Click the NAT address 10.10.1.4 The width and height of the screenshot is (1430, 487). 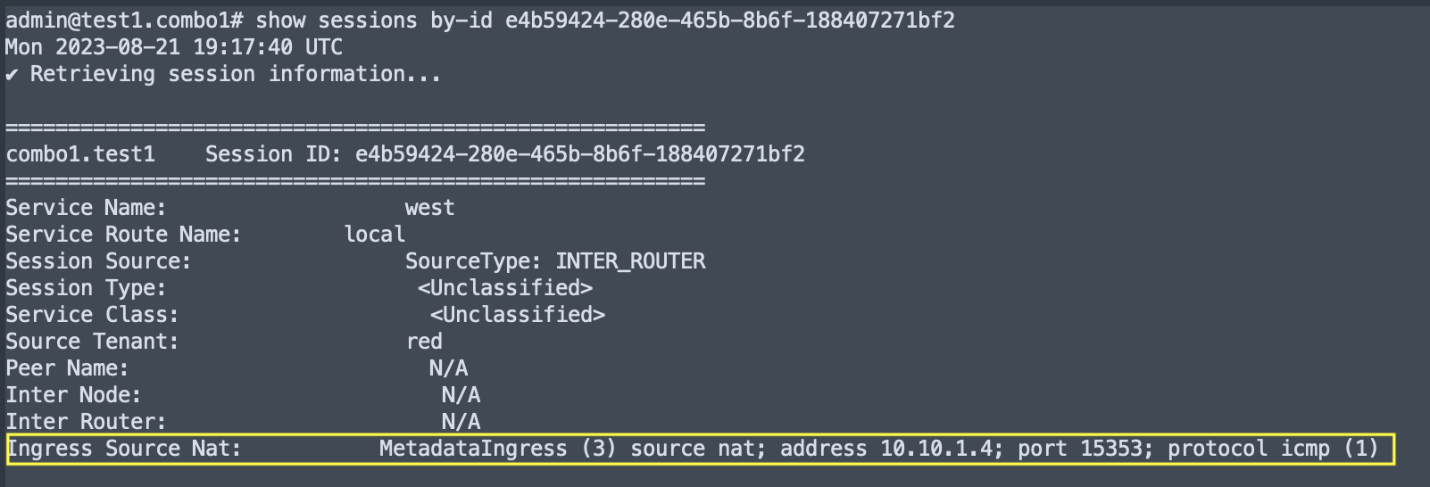[935, 449]
